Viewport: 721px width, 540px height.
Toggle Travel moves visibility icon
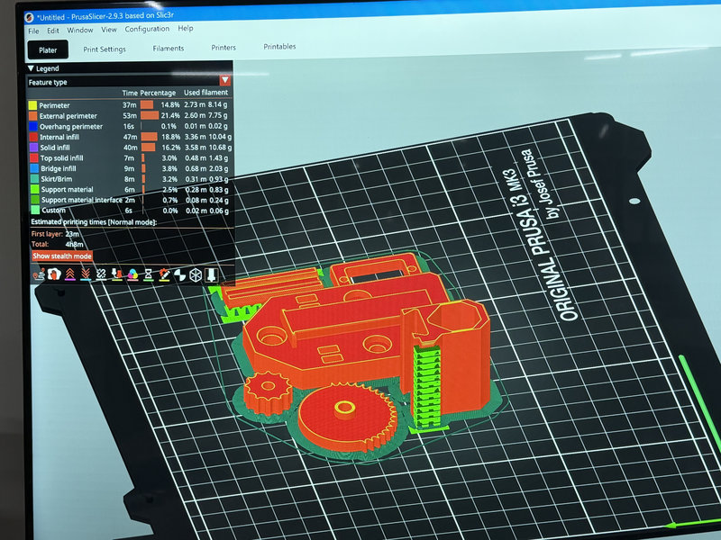(x=39, y=274)
